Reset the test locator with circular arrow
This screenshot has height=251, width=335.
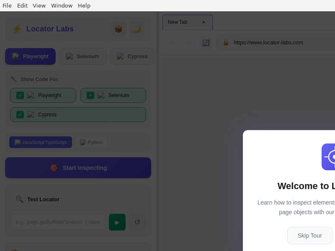(137, 222)
